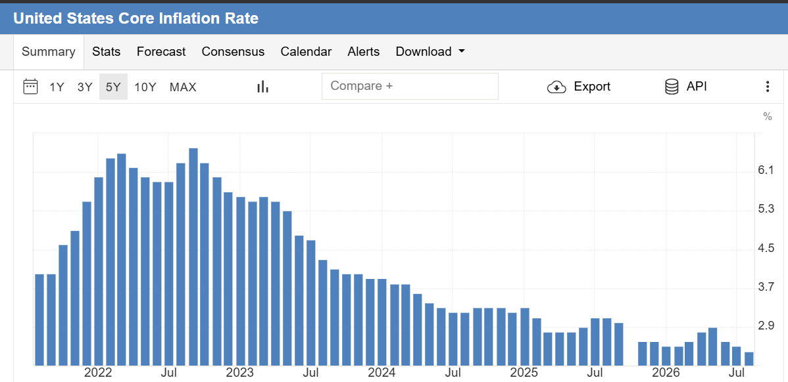Switch to the Summary tab

tap(49, 52)
